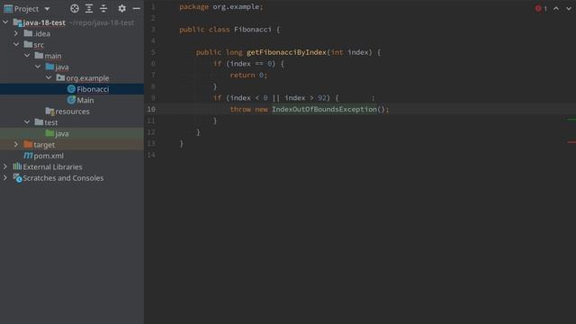The width and height of the screenshot is (576, 324).
Task: Click the External Libraries icon
Action: [17, 166]
